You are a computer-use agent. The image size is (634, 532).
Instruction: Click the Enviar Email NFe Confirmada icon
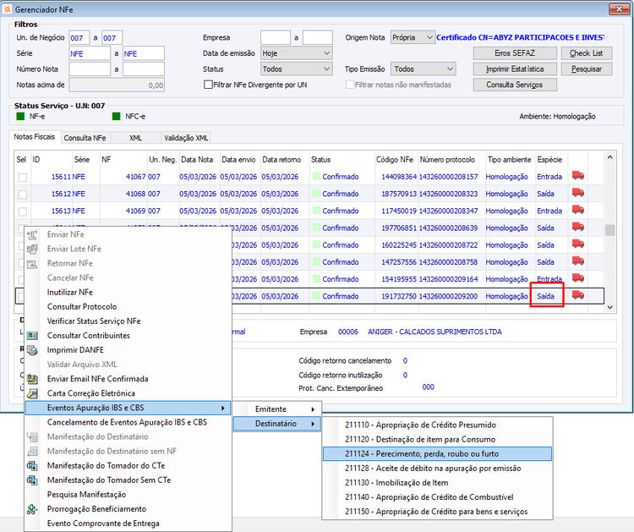tap(32, 379)
